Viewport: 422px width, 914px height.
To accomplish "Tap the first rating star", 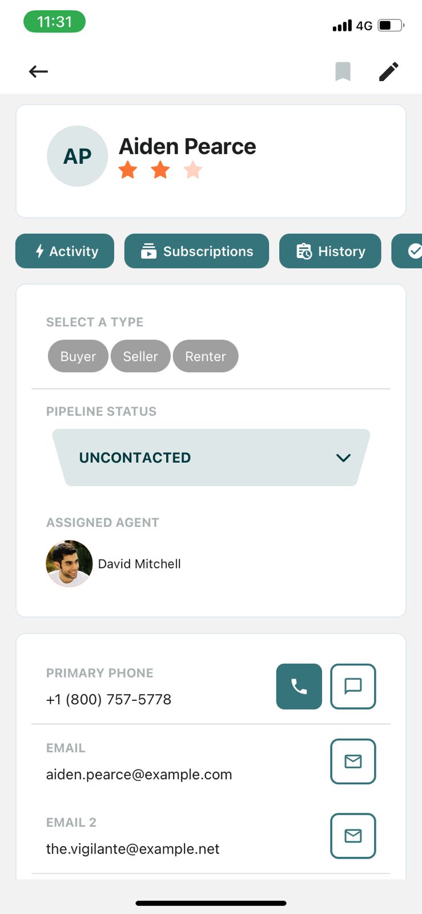I will pyautogui.click(x=128, y=170).
